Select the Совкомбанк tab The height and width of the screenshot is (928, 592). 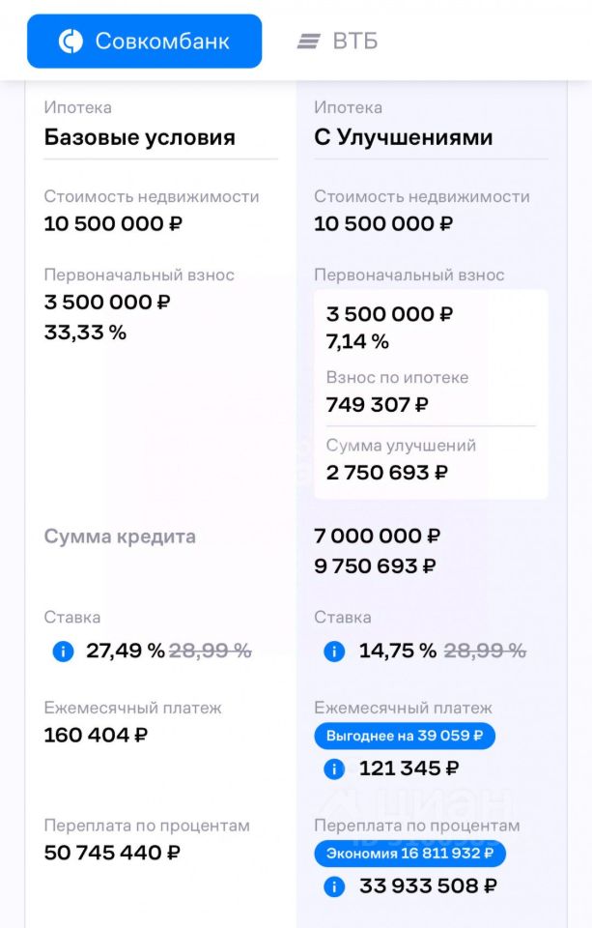(x=144, y=41)
